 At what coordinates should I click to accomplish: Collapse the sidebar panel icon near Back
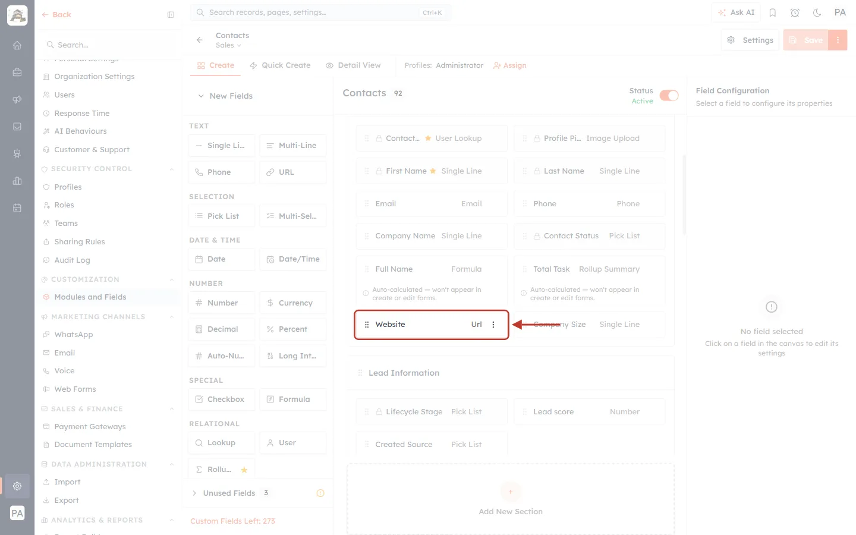tap(171, 15)
